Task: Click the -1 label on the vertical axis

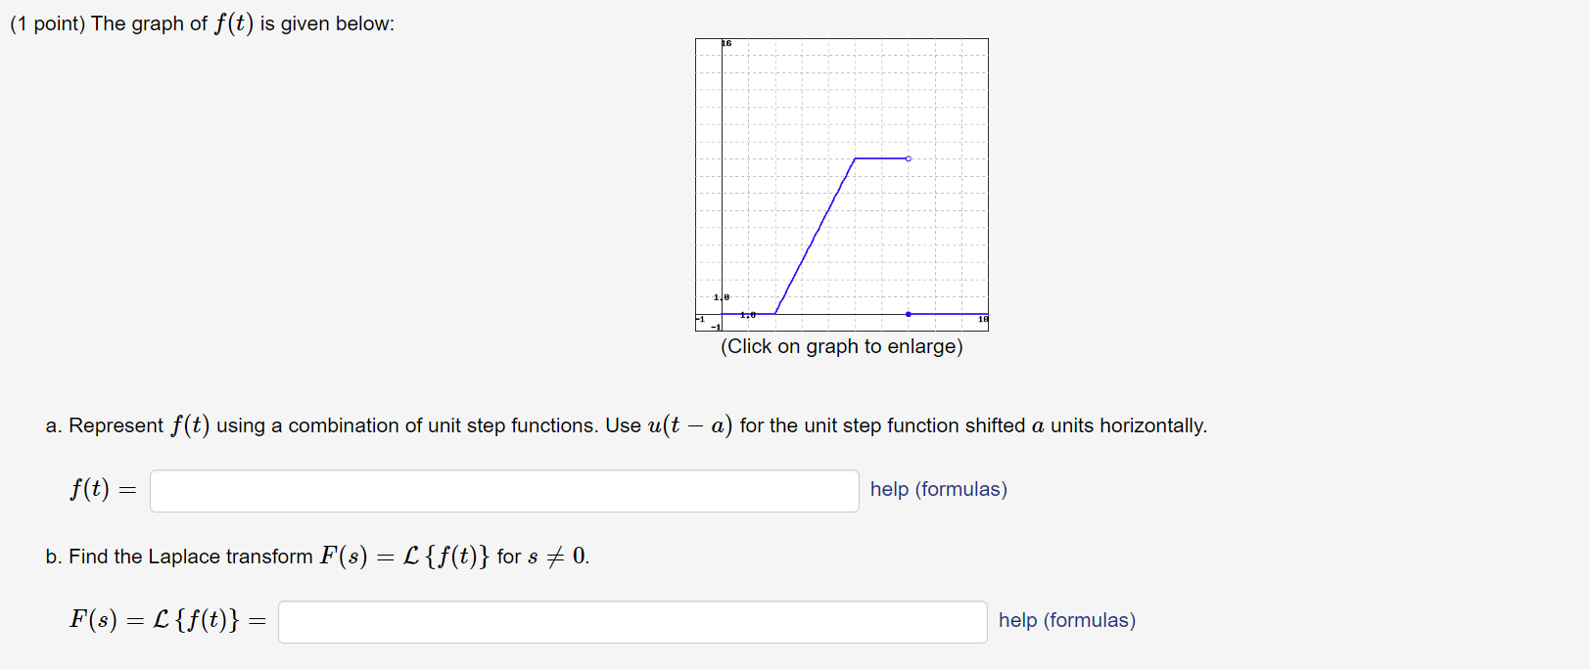Action: (x=714, y=326)
